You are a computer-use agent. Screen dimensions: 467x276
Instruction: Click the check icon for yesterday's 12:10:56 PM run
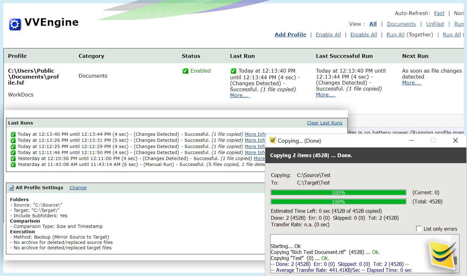(13, 159)
